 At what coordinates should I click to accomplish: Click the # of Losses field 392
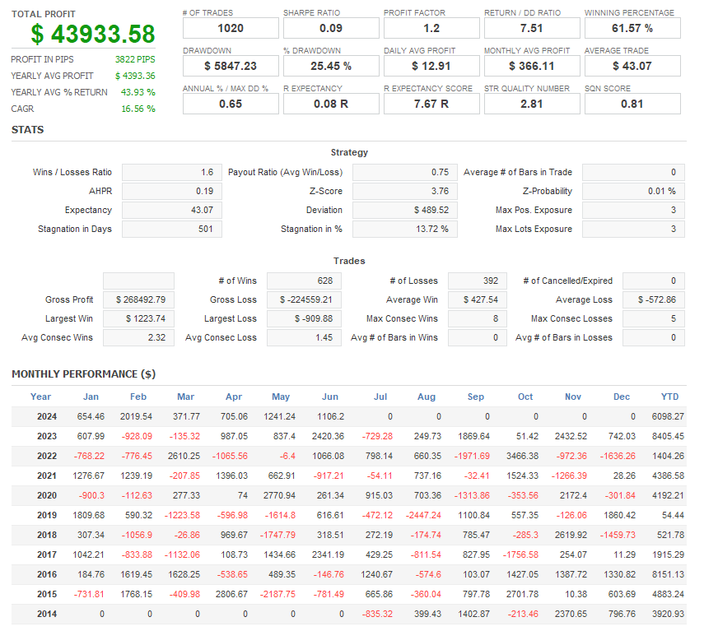[478, 281]
